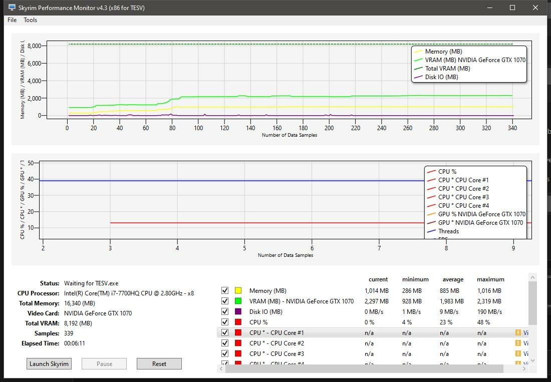The height and width of the screenshot is (382, 551).
Task: Pick the green VRAM color swatch
Action: click(238, 301)
